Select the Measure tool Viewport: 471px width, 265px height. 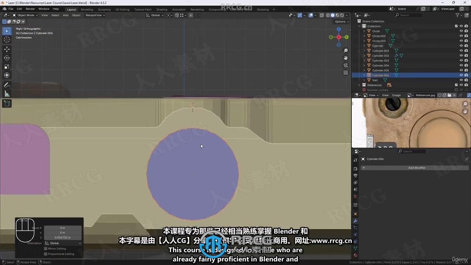[x=7, y=94]
